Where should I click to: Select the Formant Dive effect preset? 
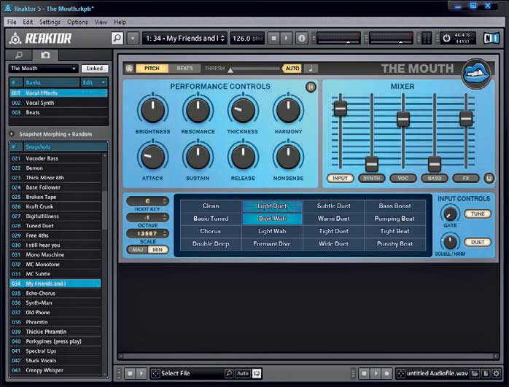coord(272,243)
